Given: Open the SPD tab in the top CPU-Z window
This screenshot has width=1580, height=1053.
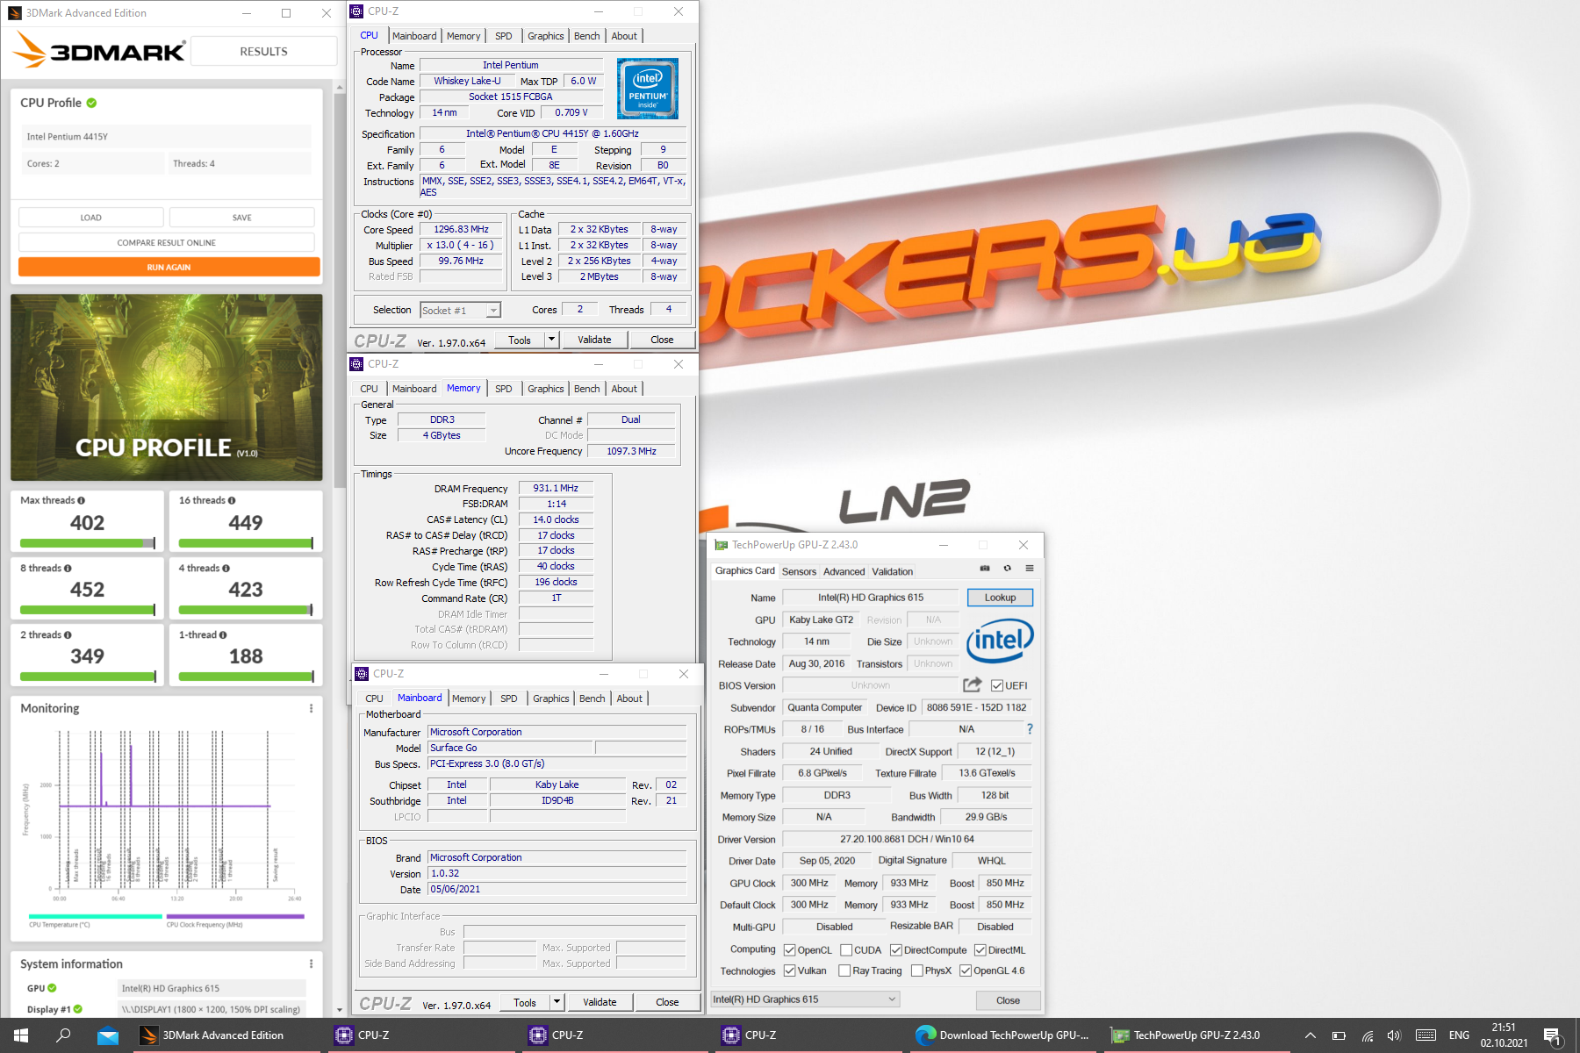Looking at the screenshot, I should (503, 36).
